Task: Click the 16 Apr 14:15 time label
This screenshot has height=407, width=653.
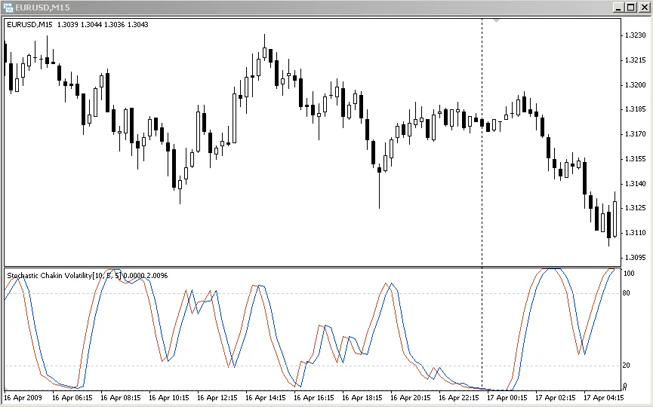Action: [x=265, y=396]
